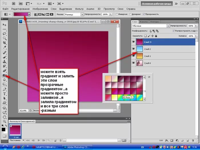Select the Gradient tool in toolbox
This screenshot has width=200, height=150.
pos(5,75)
